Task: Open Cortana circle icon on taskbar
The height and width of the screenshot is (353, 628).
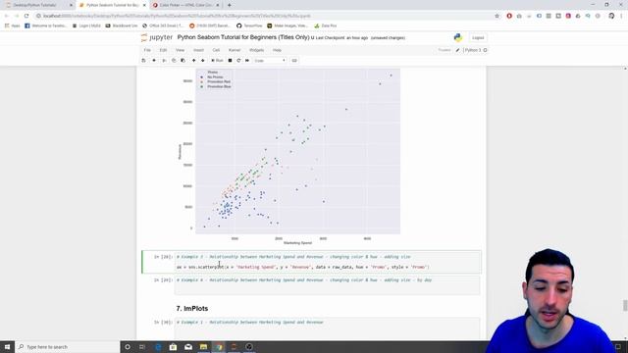Action: point(128,346)
